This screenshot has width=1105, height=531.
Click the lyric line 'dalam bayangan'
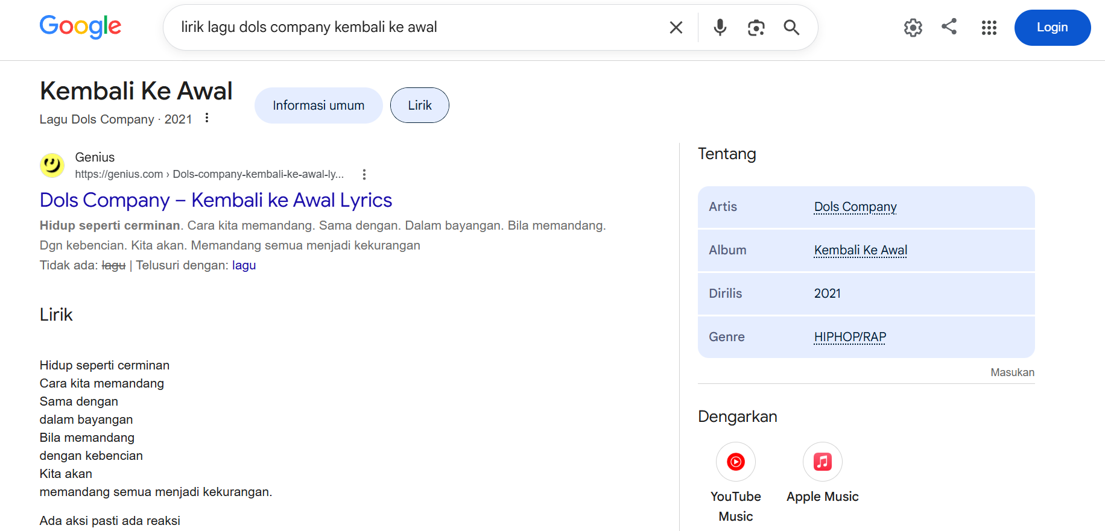pos(86,419)
